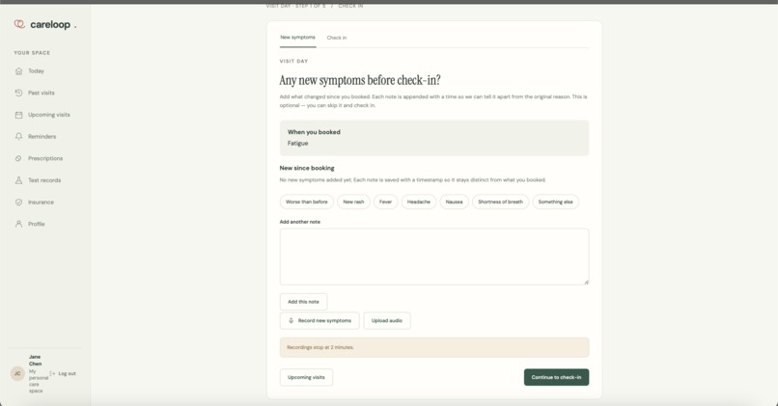
Task: Click 'Any new symptoms before check-in?' heading
Action: [x=360, y=80]
